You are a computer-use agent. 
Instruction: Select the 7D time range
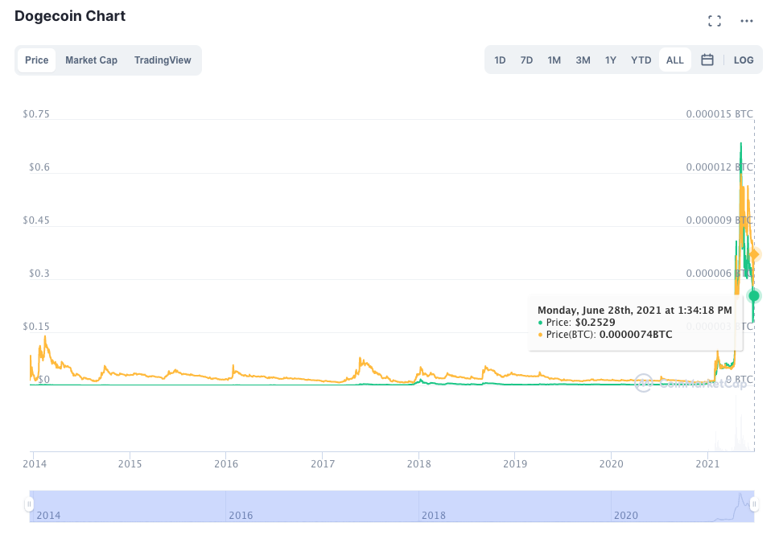tap(526, 60)
